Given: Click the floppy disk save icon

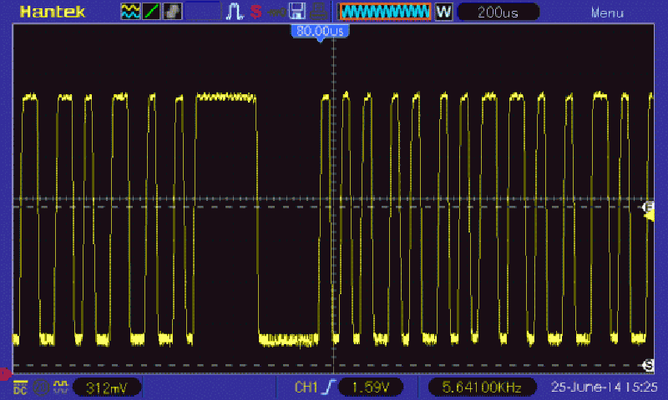Looking at the screenshot, I should [296, 12].
